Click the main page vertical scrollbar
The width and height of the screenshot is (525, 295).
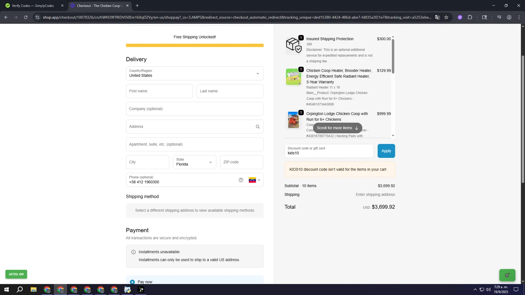pyautogui.click(x=523, y=119)
